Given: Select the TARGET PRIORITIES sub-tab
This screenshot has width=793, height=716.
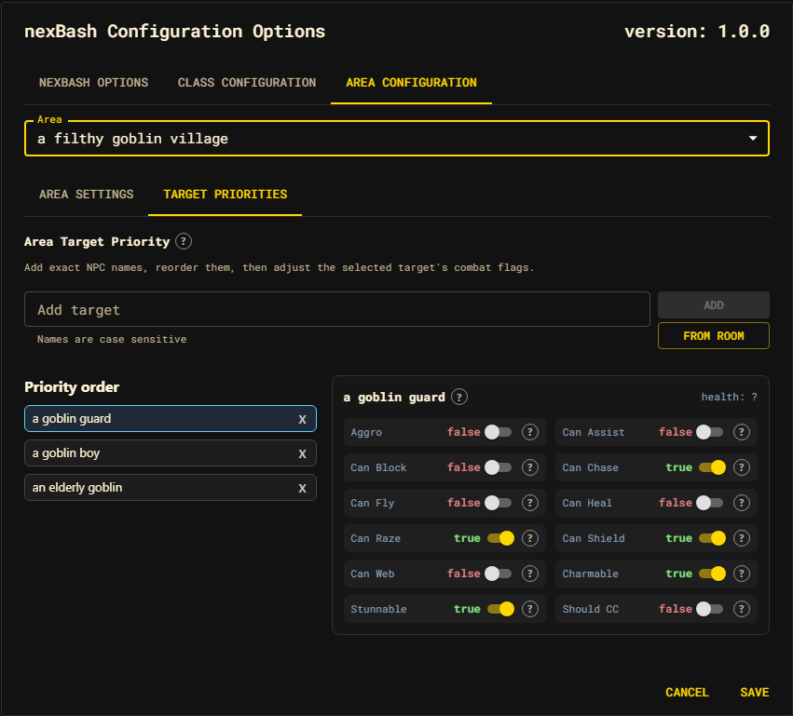Looking at the screenshot, I should [226, 195].
